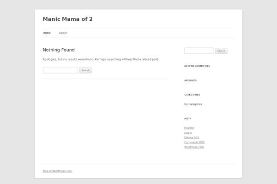The height and width of the screenshot is (184, 277).
Task: Click Search button under the apology message
Action: tap(85, 70)
